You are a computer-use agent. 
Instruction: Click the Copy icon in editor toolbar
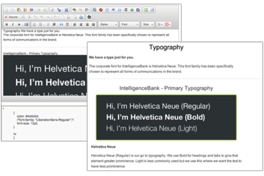(13, 10)
